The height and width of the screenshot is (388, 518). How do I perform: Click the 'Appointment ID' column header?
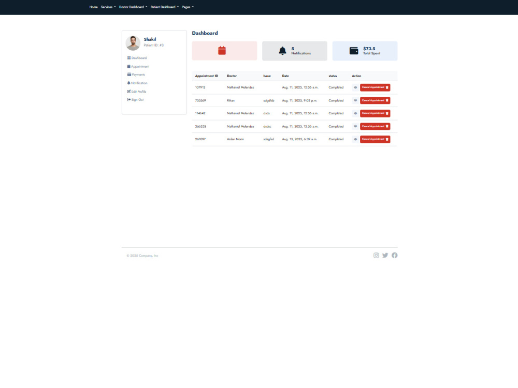pos(207,76)
